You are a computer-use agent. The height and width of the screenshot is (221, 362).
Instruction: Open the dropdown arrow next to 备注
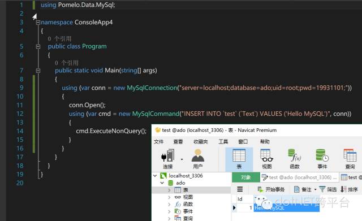[316, 189]
